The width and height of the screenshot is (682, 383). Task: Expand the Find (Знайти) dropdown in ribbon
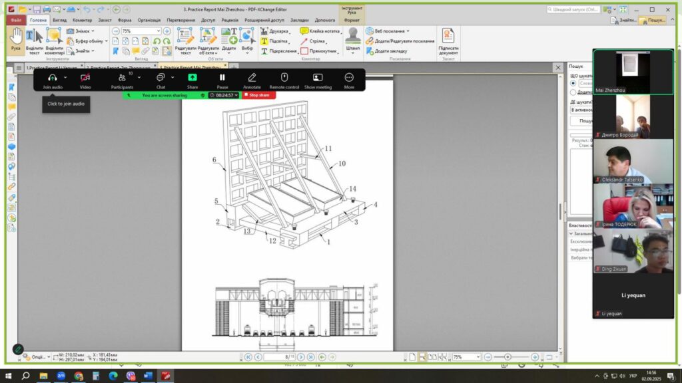click(93, 51)
